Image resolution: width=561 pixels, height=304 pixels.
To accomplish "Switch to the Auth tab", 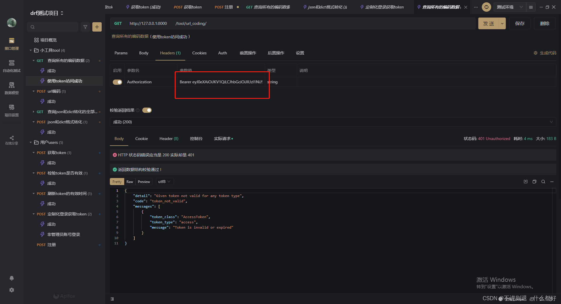I will pos(222,53).
